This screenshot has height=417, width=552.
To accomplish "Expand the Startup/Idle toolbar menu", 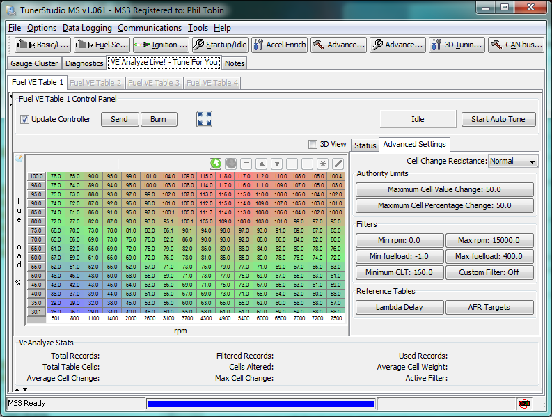I will (x=220, y=45).
